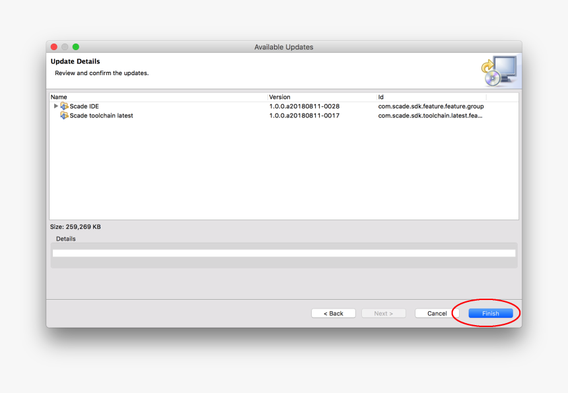Click version 1.0.0.a20180811-0017 cell
This screenshot has height=393, width=568.
[x=304, y=115]
